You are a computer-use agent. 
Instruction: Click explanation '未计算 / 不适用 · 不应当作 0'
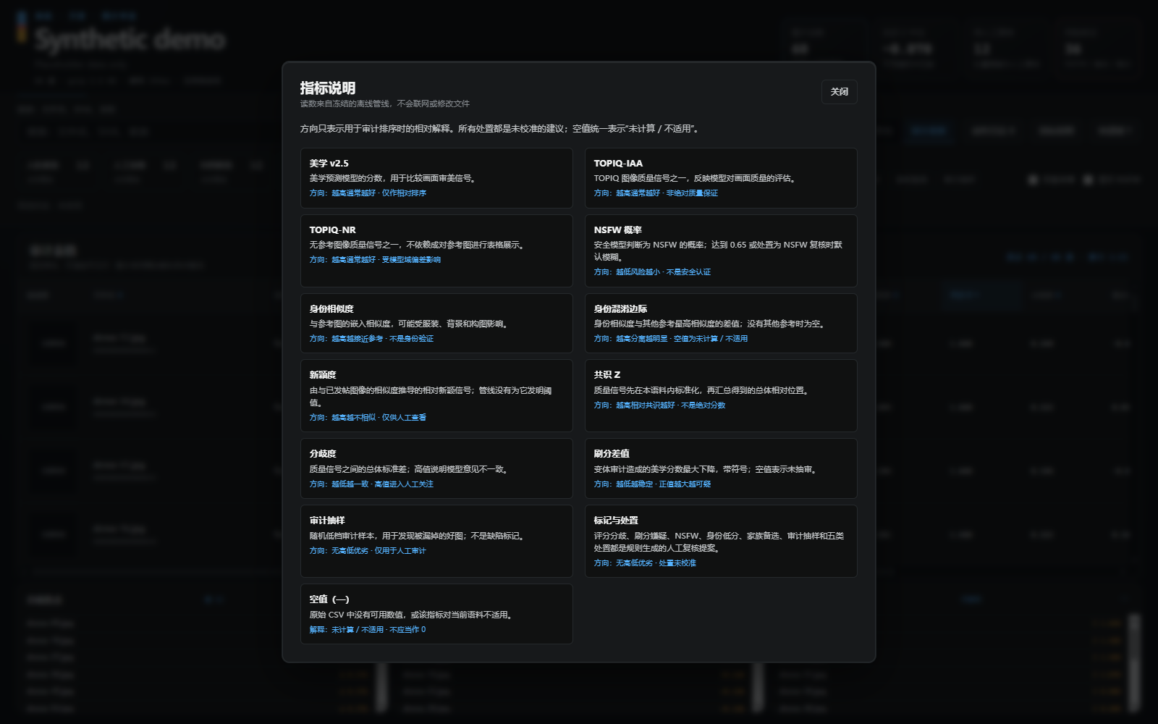pos(379,630)
